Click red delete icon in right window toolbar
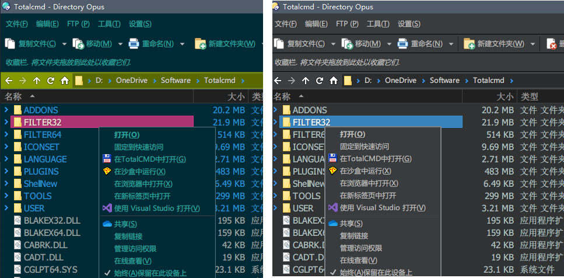This screenshot has height=278, width=564. [551, 44]
